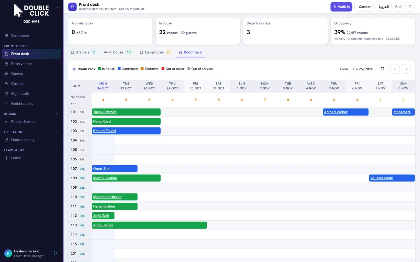The height and width of the screenshot is (262, 420).
Task: Click the Occupancy summary card
Action: pos(373,31)
